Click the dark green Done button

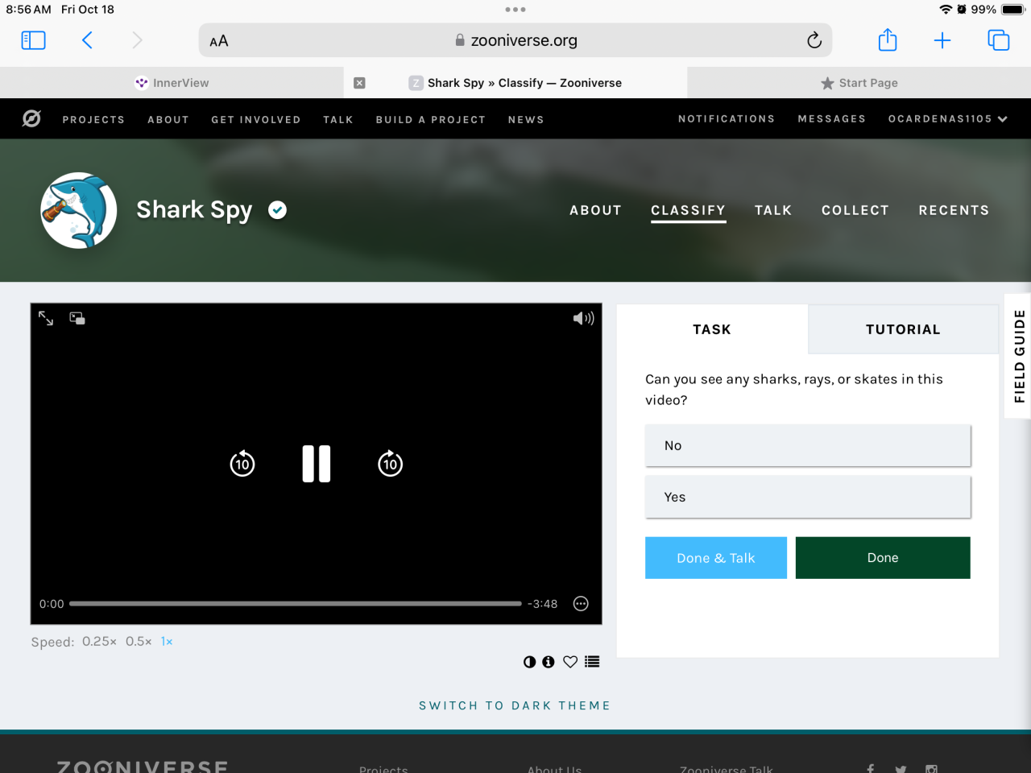[883, 558]
